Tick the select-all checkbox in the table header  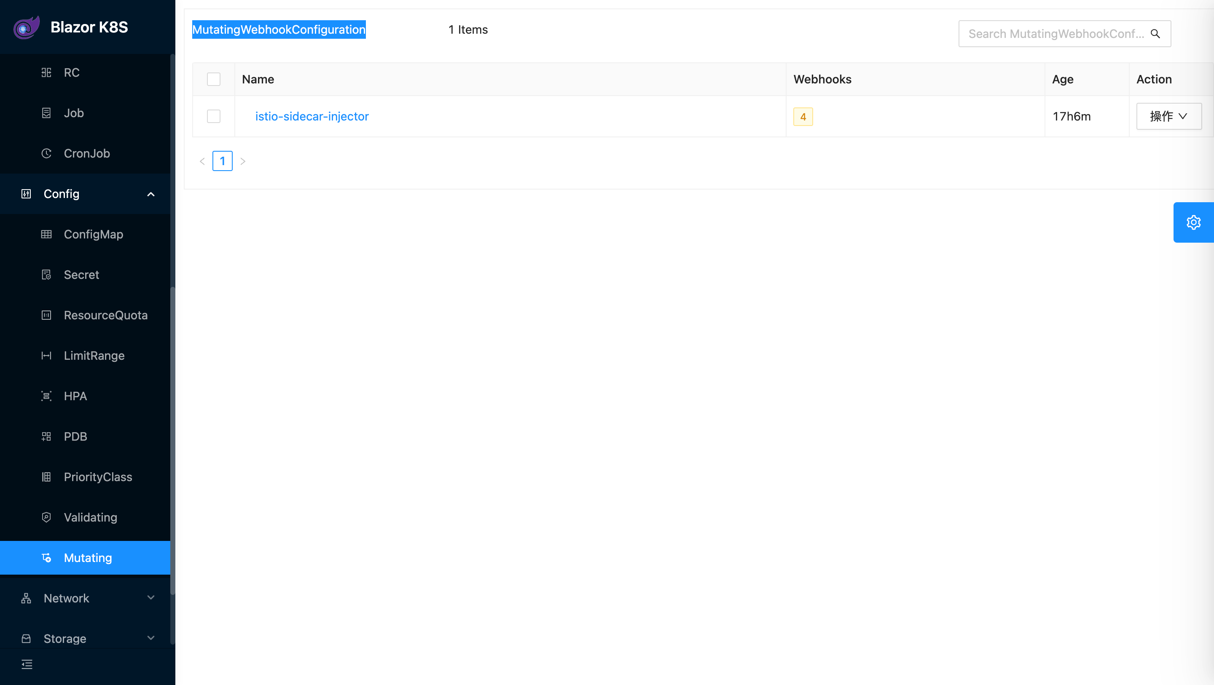pos(213,79)
